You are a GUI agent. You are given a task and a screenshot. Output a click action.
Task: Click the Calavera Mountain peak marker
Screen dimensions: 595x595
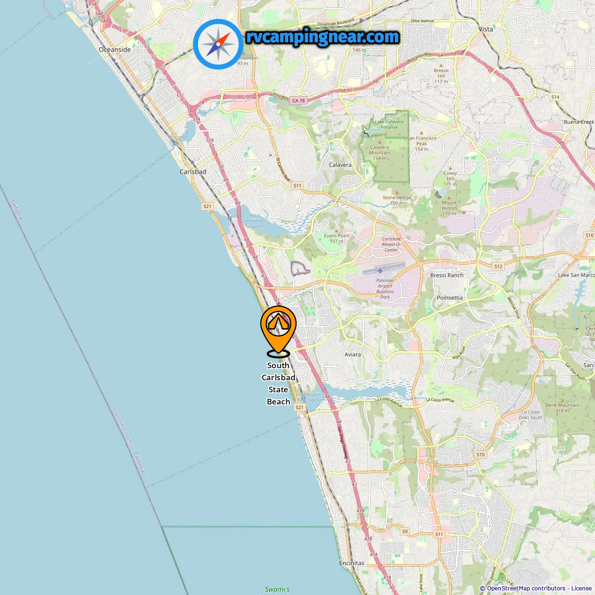tap(380, 142)
